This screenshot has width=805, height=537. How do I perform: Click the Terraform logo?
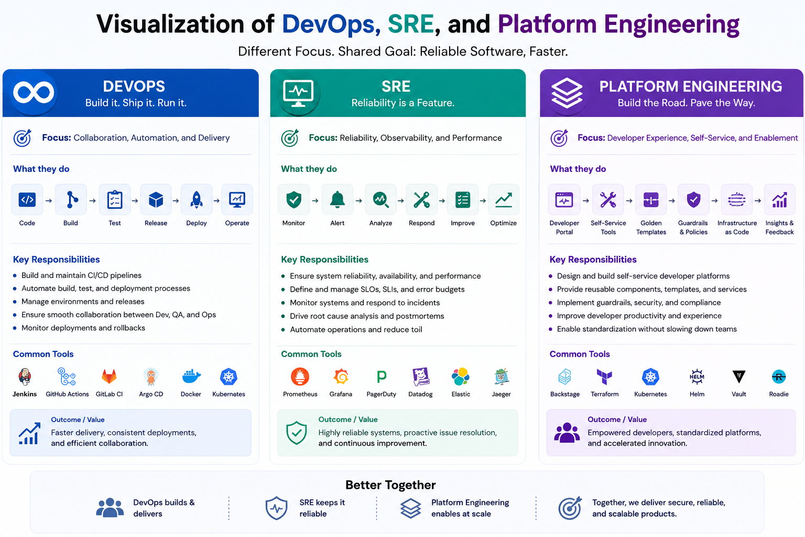[604, 377]
